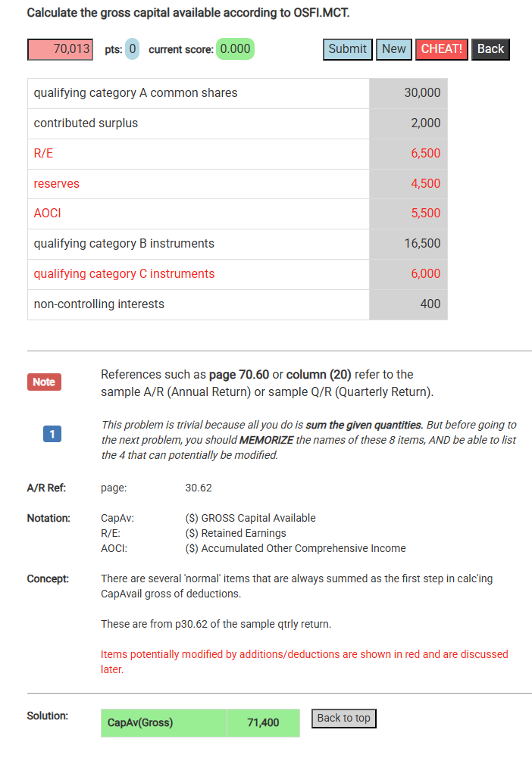Viewport: 532px width, 764px height.
Task: Click the black Back button
Action: (490, 49)
